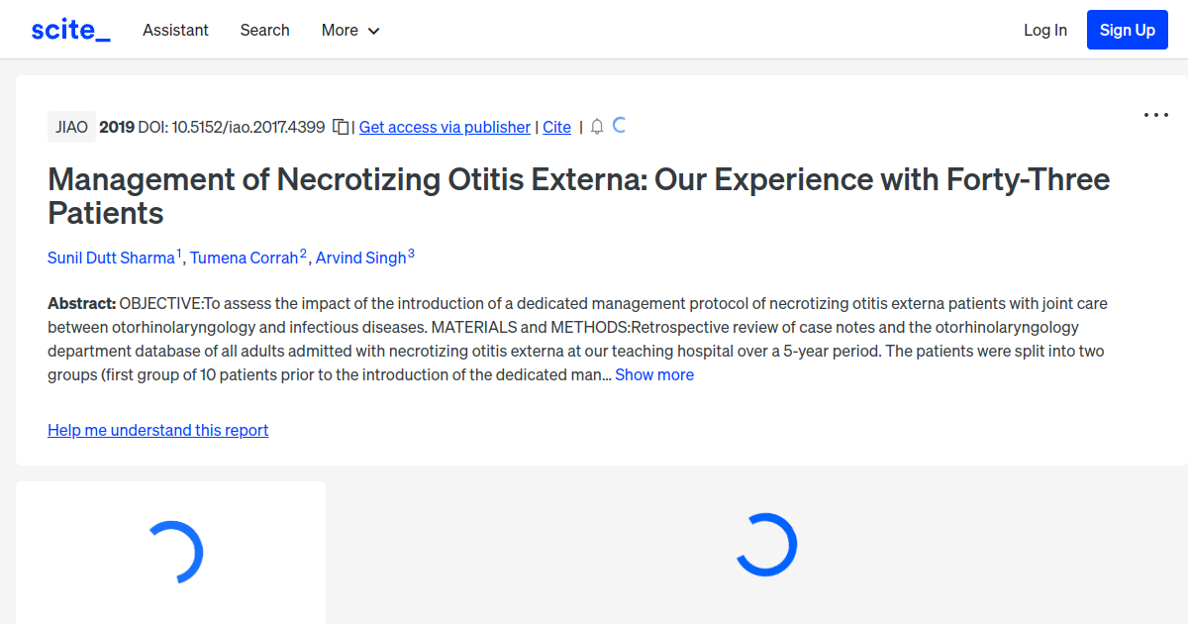Open the three-dot options menu
1188x624 pixels.
tap(1155, 115)
